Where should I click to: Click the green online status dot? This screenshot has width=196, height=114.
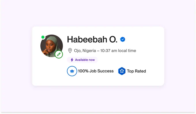coord(43,37)
